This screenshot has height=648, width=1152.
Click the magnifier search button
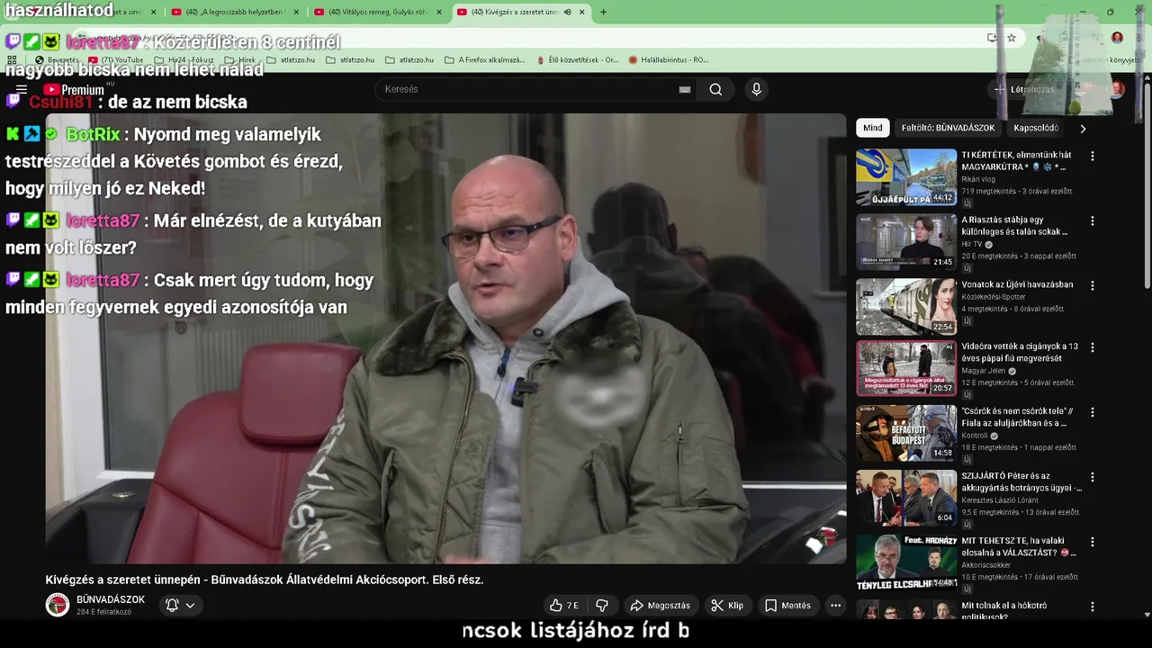point(715,89)
